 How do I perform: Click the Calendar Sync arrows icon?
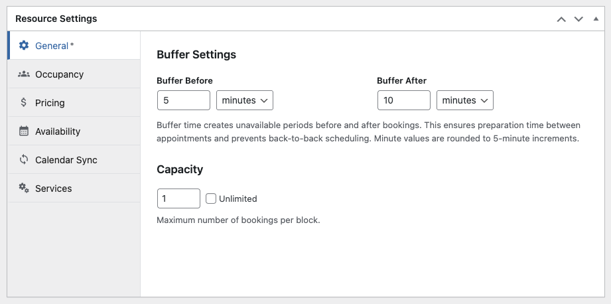24,160
